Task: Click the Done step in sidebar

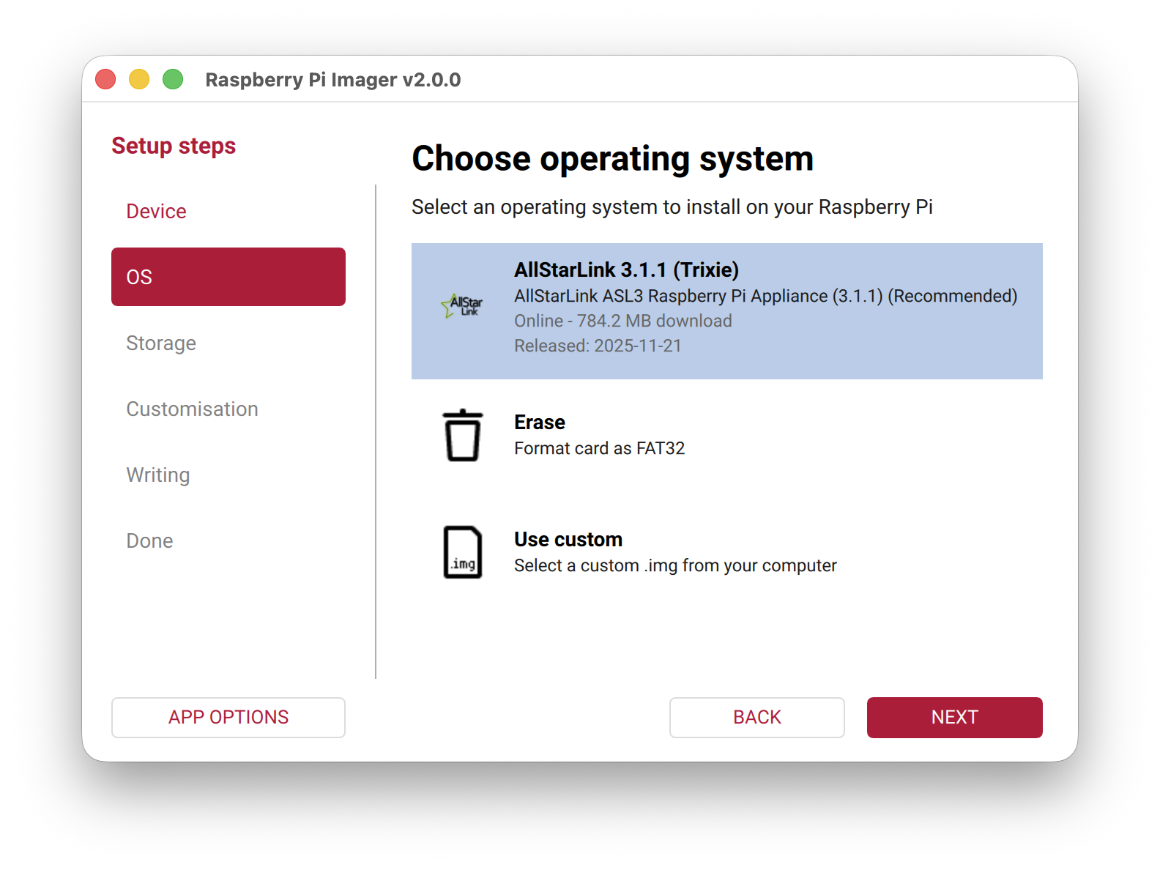Action: (x=149, y=540)
